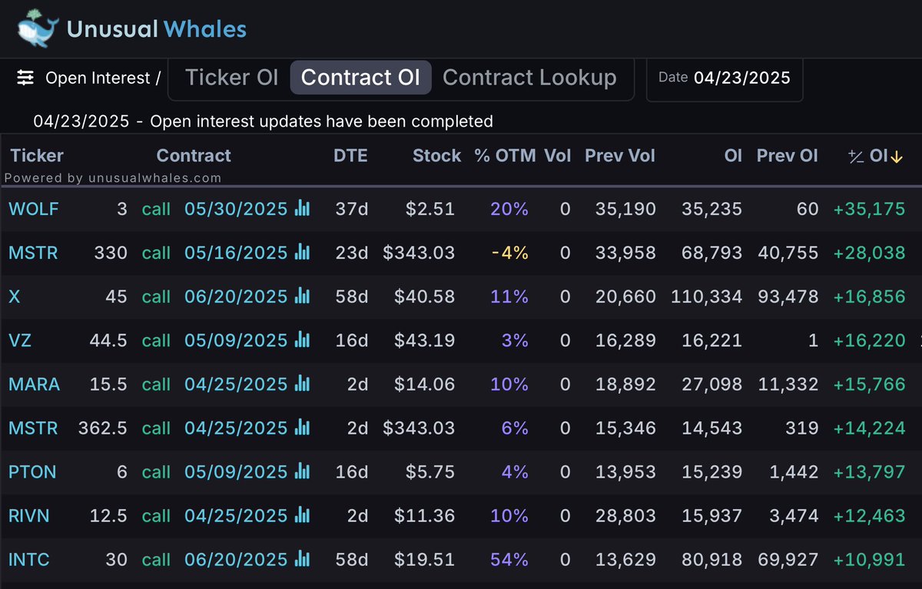Open the WOLF ticker link

coord(34,208)
